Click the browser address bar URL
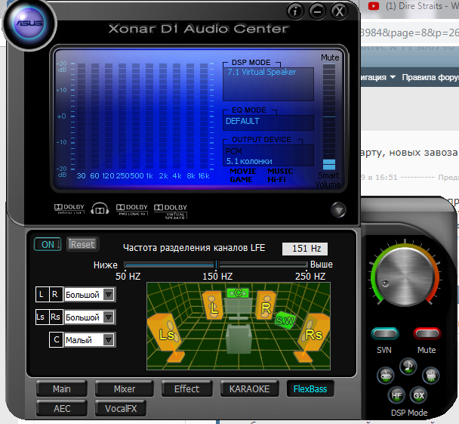 (x=410, y=32)
